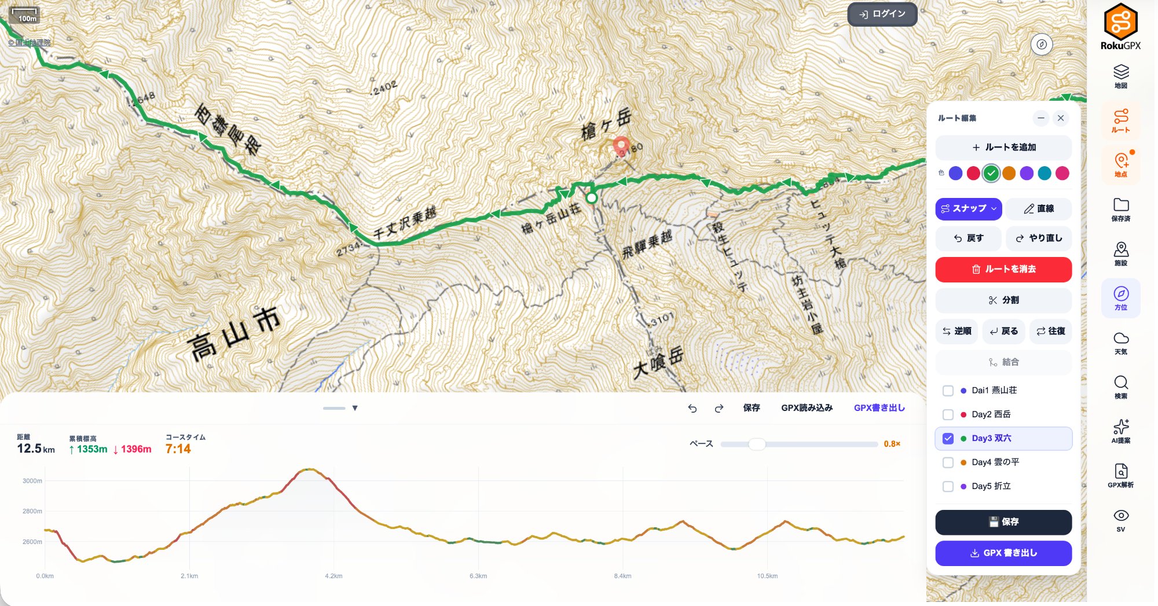This screenshot has width=1158, height=606.
Task: Open AI提案 suggestions icon
Action: (x=1121, y=431)
